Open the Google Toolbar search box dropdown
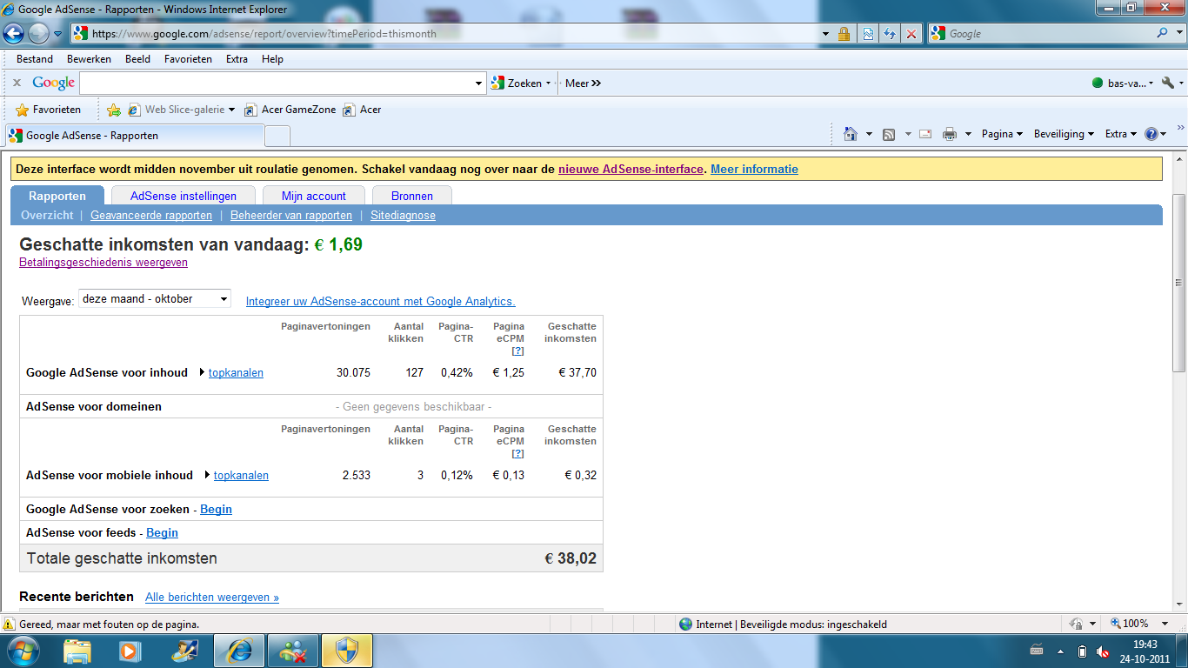Screen dimensions: 1188x668 tap(479, 83)
